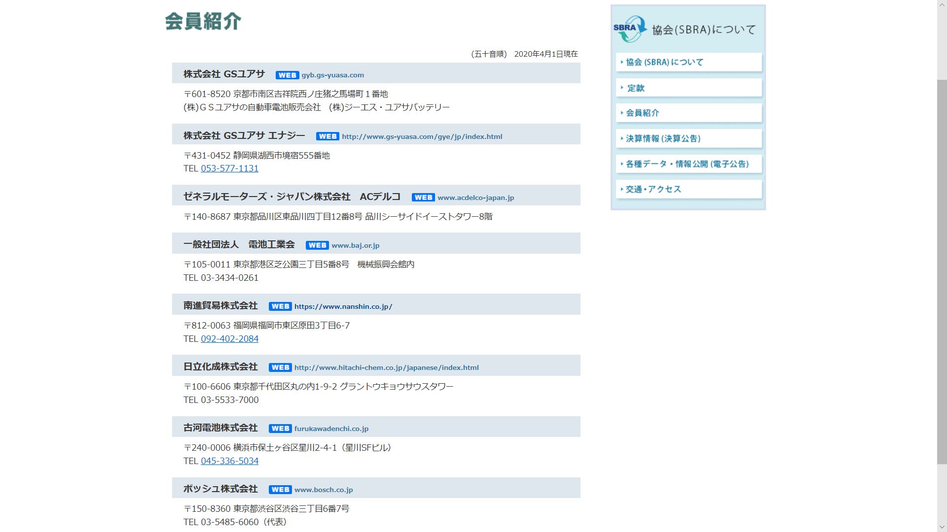
Task: Click the company name 古河電池株式会社
Action: coord(220,428)
